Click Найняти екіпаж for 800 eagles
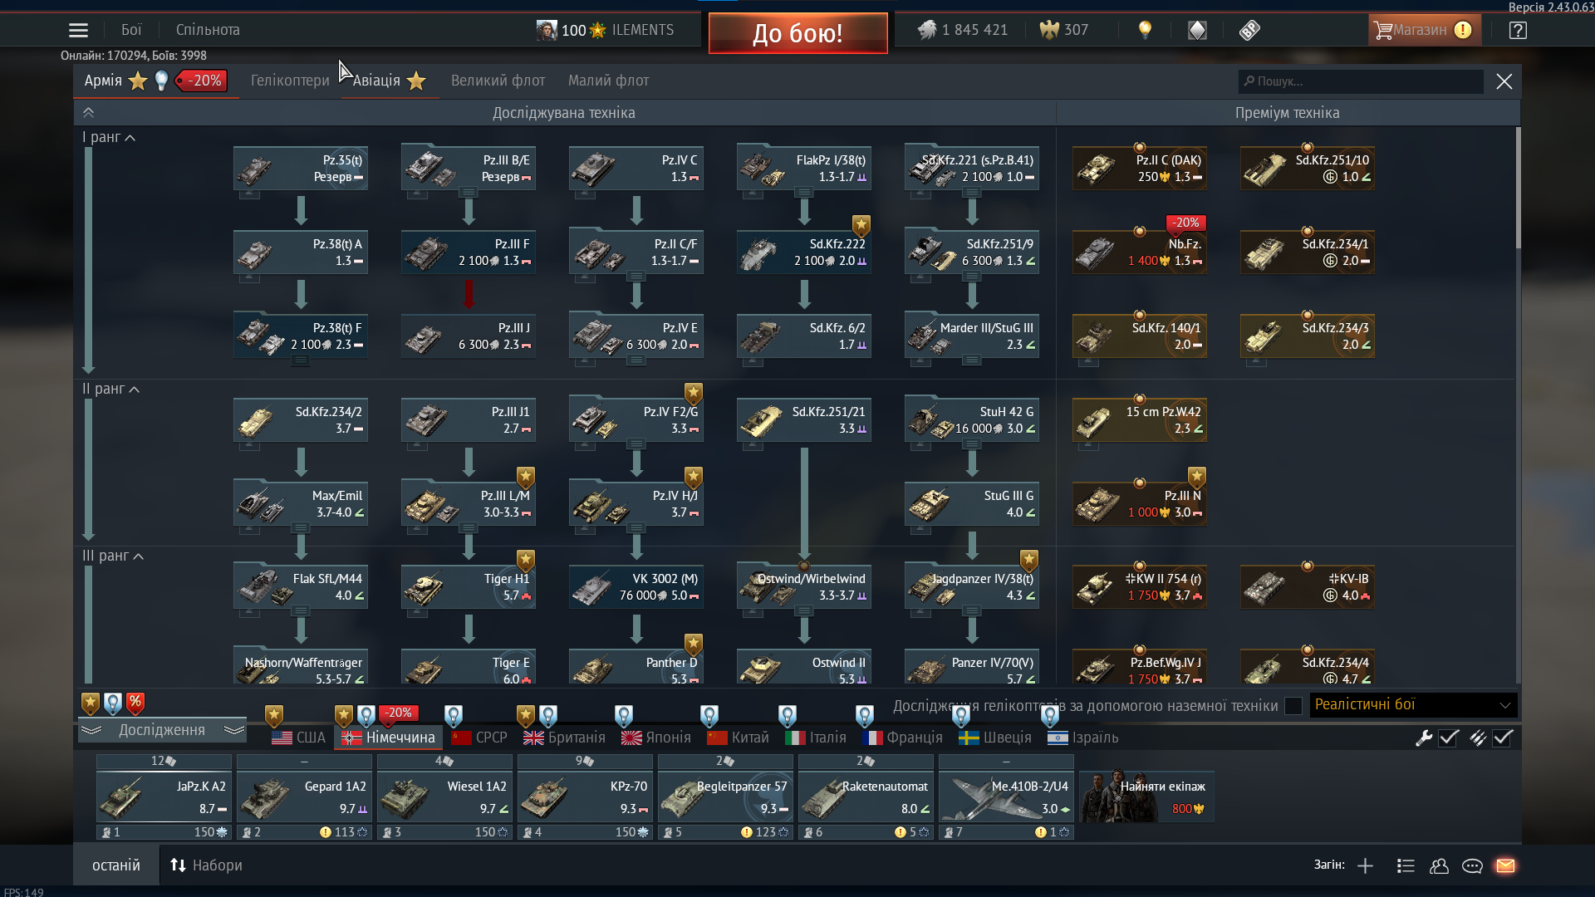This screenshot has width=1595, height=897. tap(1146, 797)
